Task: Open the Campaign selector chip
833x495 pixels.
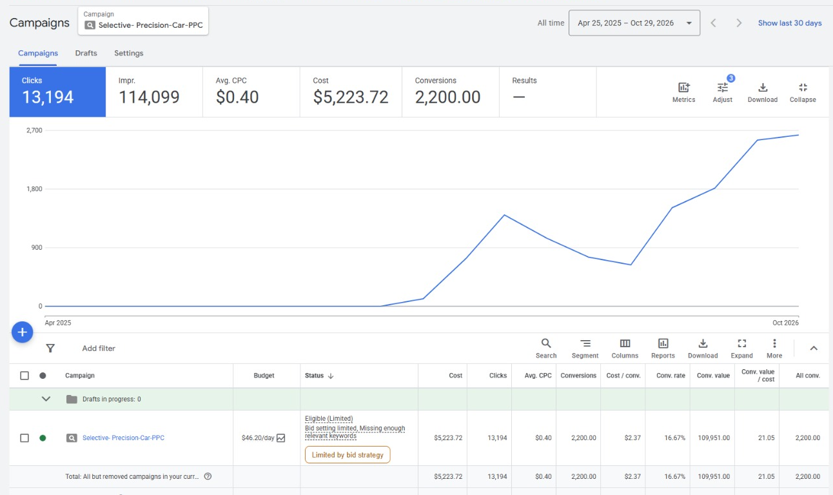Action: tap(144, 21)
